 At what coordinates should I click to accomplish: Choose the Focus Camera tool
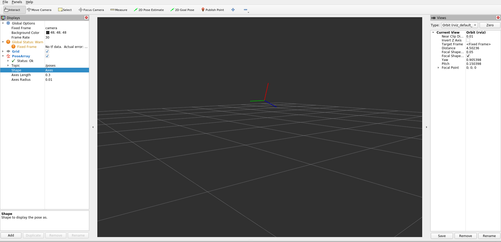click(x=91, y=10)
